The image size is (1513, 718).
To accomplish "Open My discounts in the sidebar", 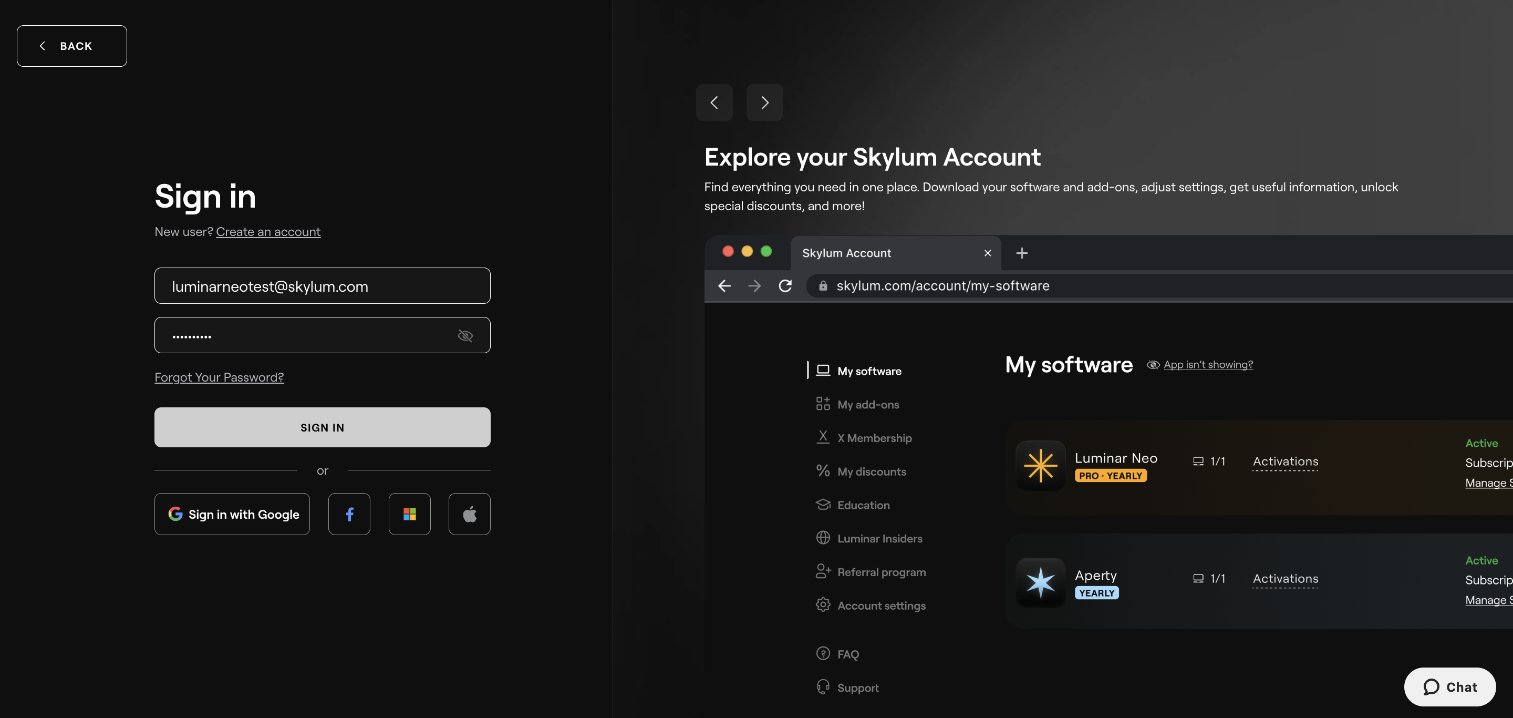I will tap(871, 471).
